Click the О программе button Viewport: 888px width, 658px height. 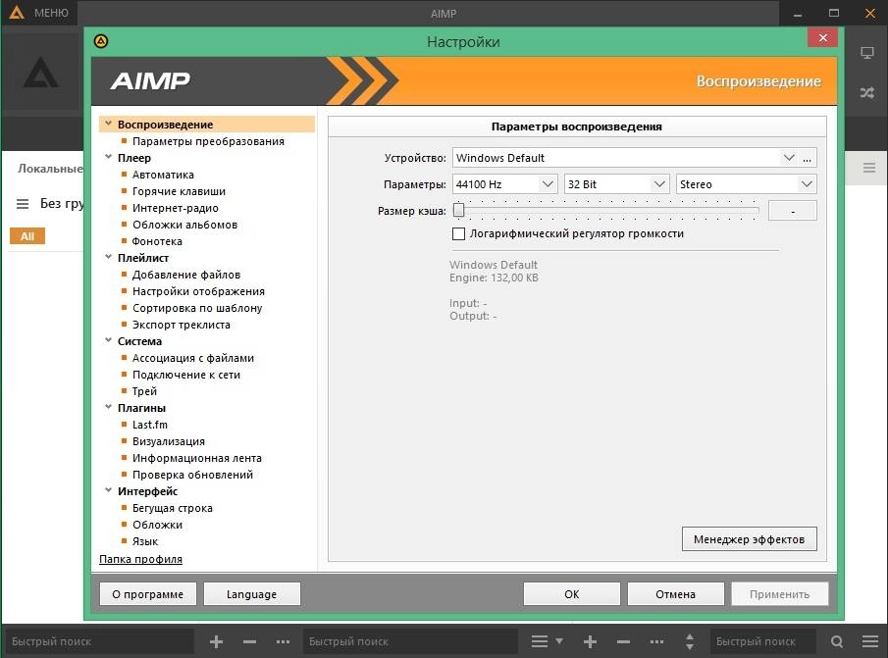(148, 594)
